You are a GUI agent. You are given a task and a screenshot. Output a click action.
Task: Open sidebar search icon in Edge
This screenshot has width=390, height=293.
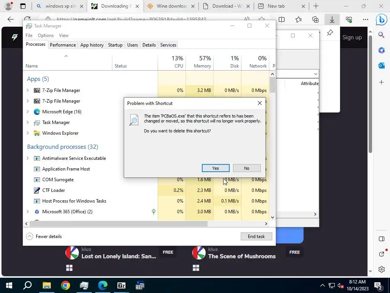click(x=381, y=35)
